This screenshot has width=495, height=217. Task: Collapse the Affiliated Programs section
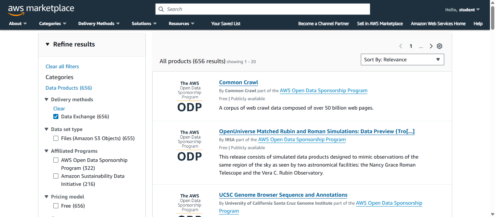(x=46, y=151)
